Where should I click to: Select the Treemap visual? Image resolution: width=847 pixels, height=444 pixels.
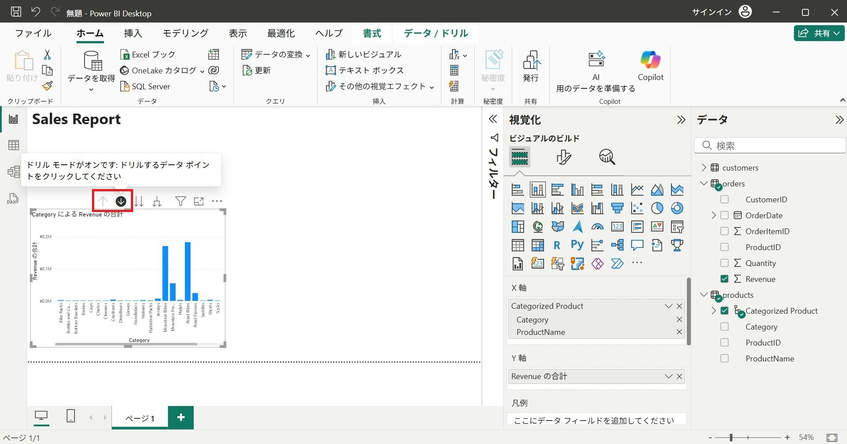[518, 227]
